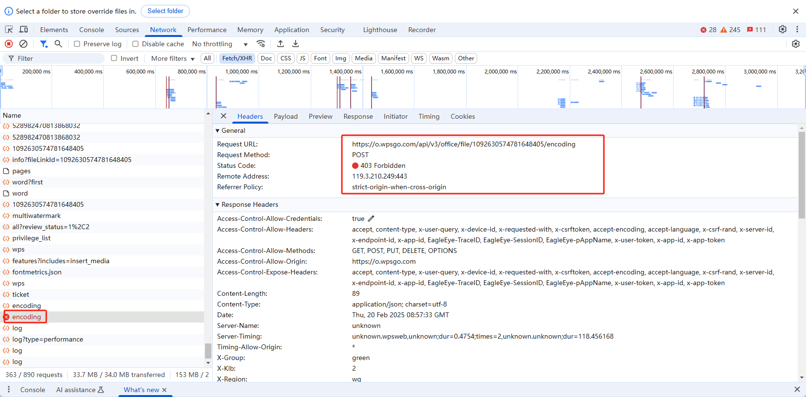
Task: Open Network panel settings gear
Action: [x=796, y=44]
